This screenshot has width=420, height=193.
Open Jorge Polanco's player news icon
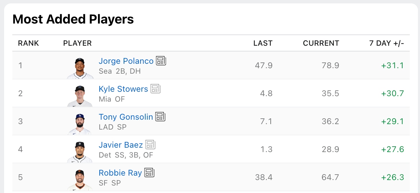click(161, 61)
